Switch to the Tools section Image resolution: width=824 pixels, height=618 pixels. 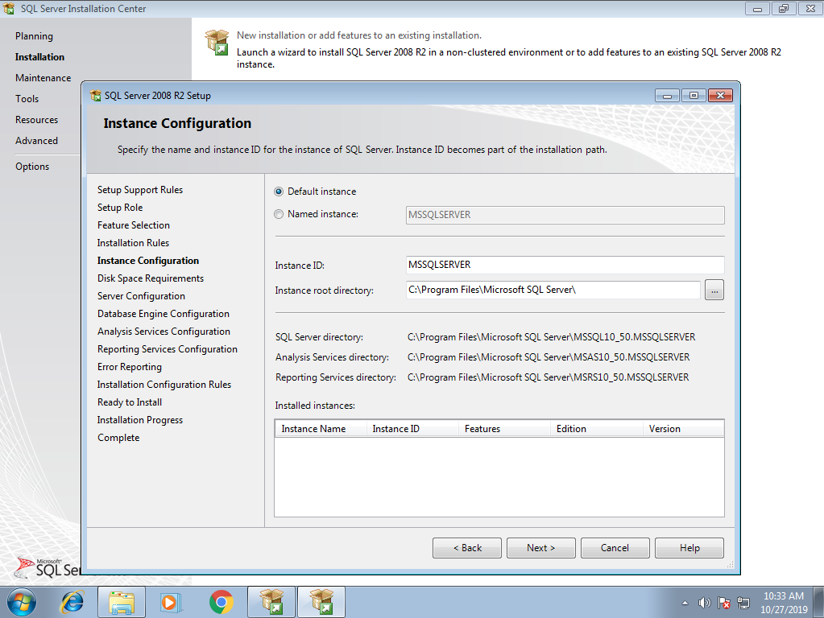(27, 99)
